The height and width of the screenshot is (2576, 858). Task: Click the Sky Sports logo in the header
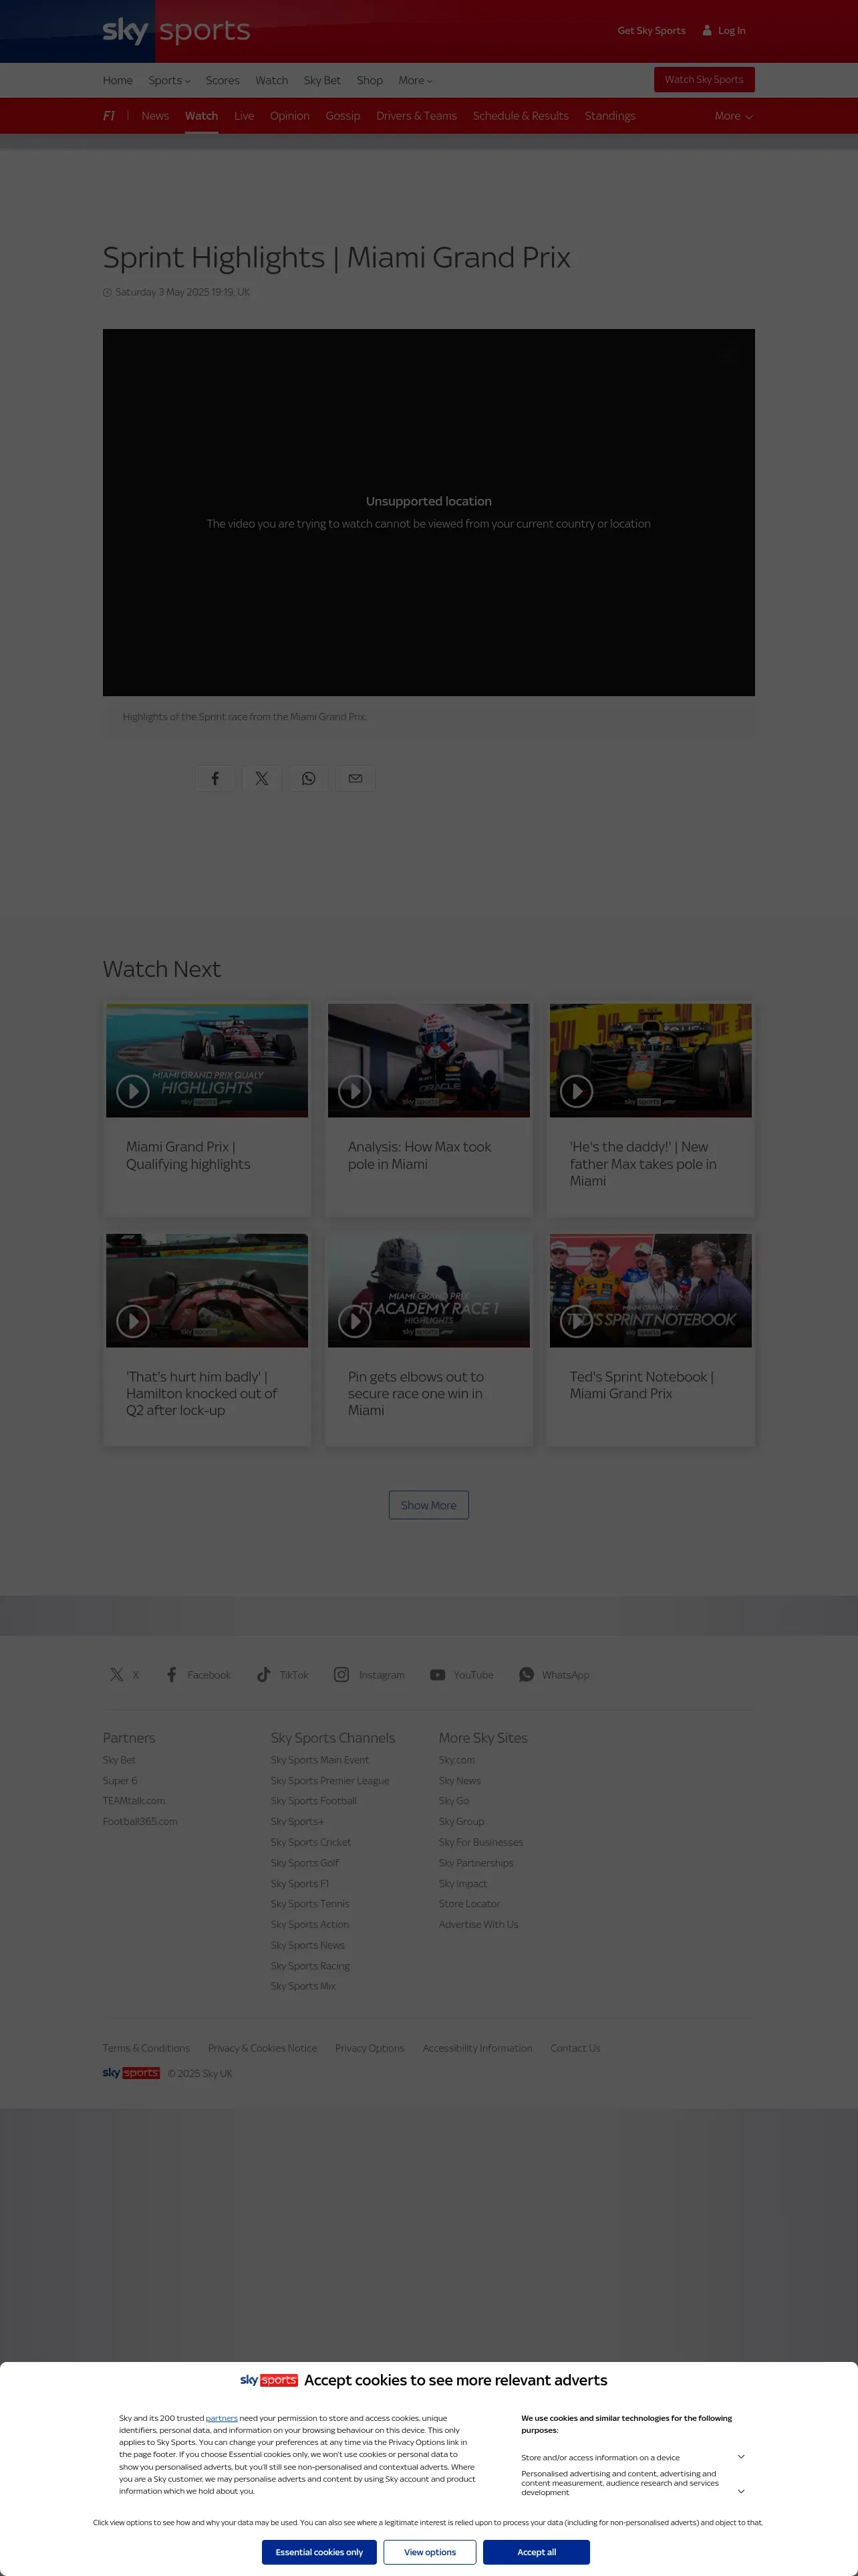point(176,31)
